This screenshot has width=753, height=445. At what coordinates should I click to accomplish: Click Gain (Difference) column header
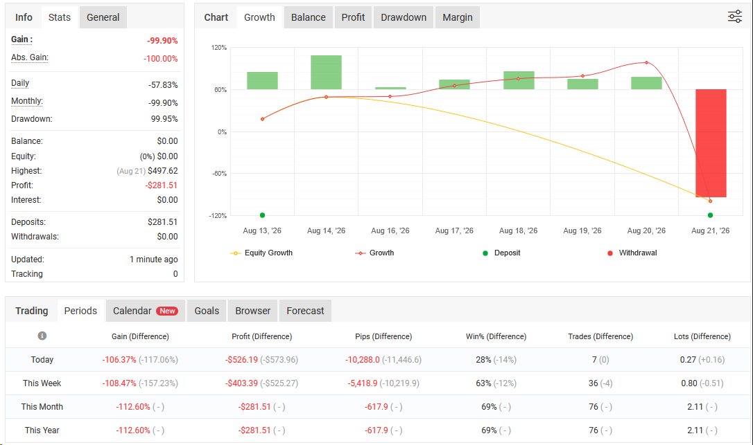click(140, 336)
